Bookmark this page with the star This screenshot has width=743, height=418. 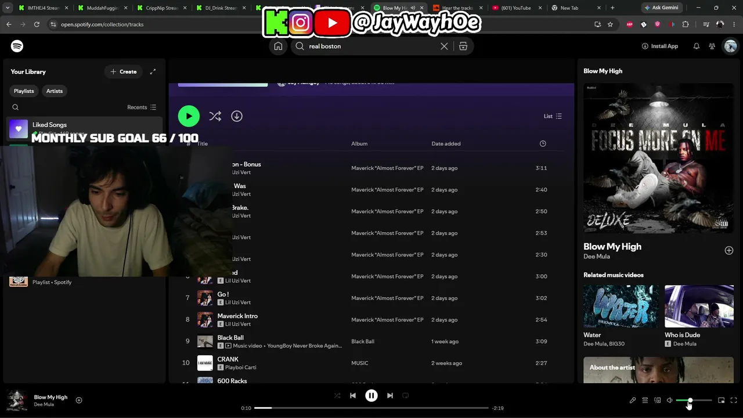(x=610, y=24)
